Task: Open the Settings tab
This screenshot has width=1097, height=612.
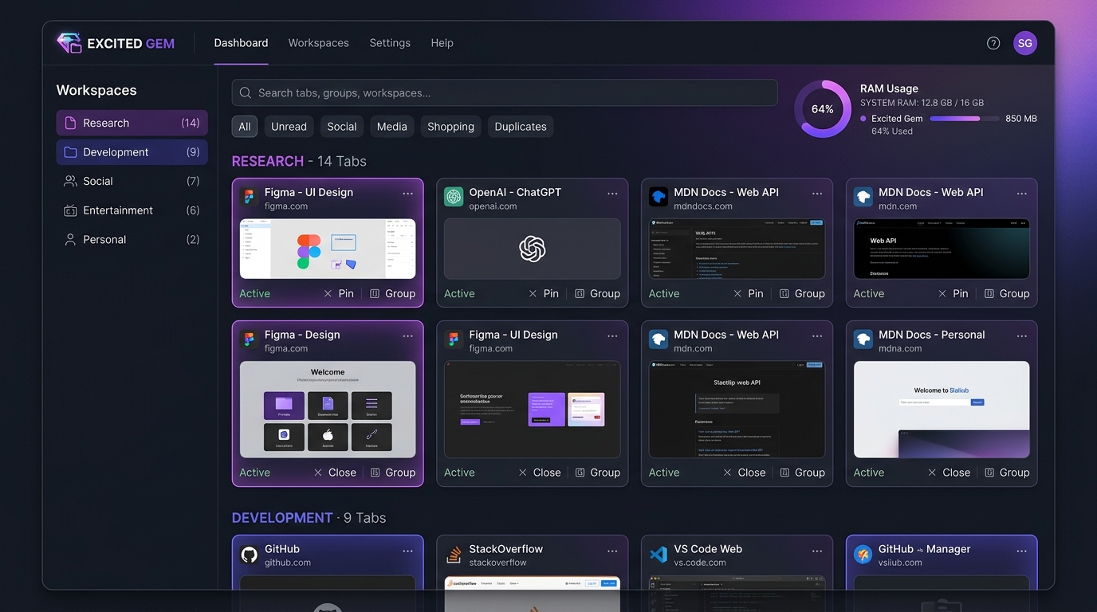Action: tap(390, 43)
